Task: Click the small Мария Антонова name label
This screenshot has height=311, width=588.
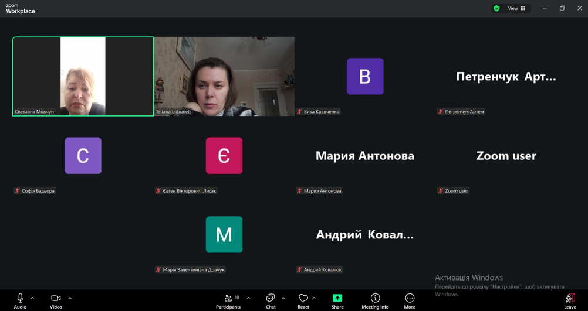Action: 323,191
